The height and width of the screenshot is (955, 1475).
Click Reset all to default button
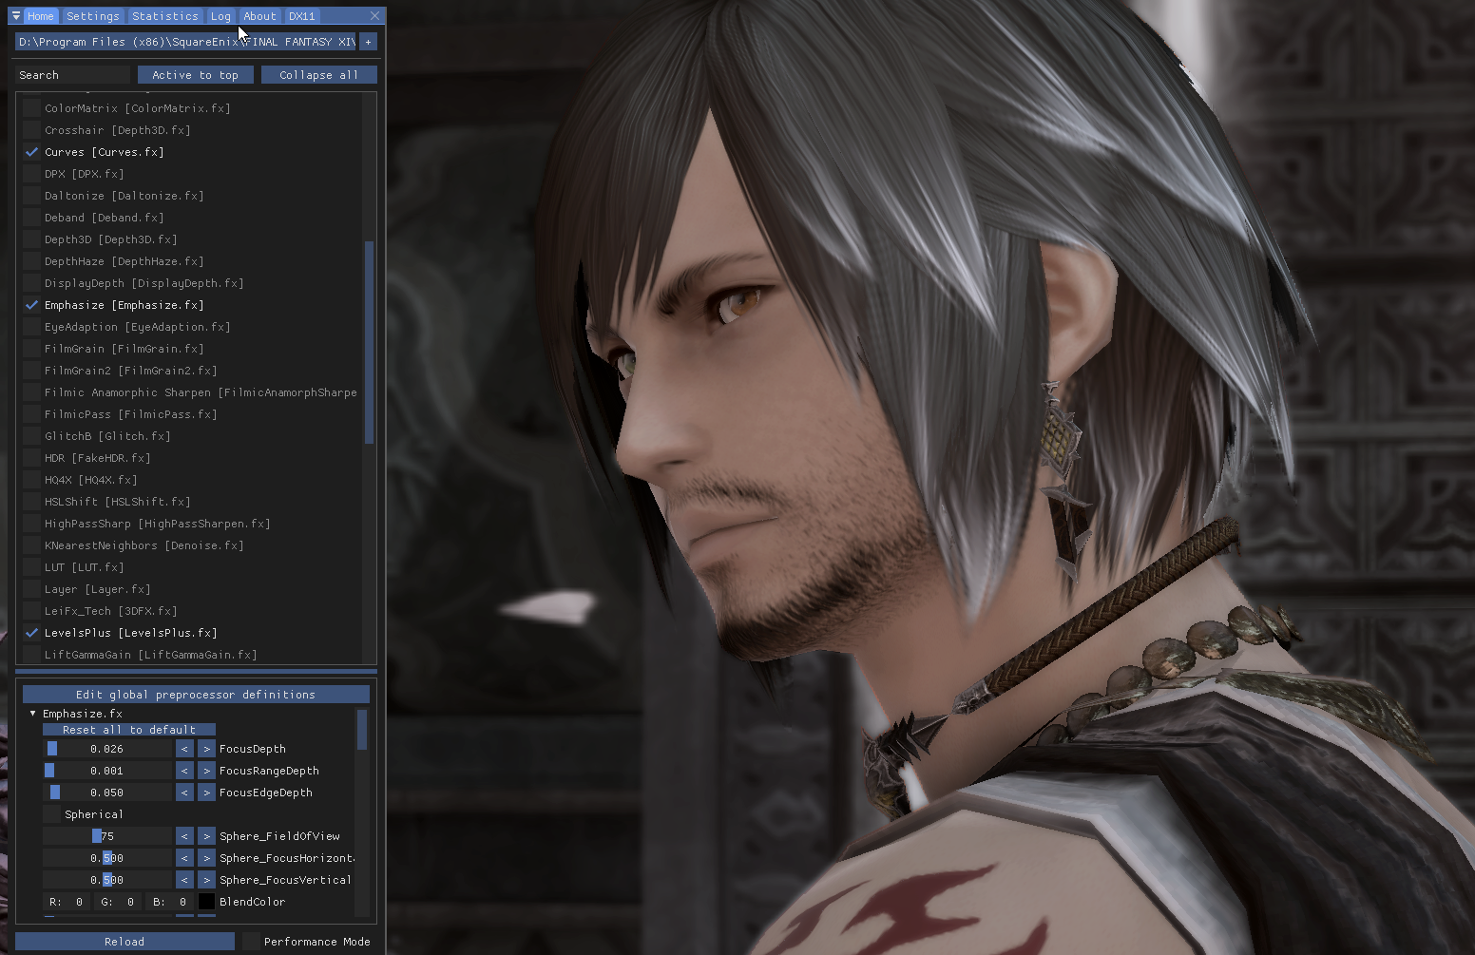pyautogui.click(x=129, y=730)
